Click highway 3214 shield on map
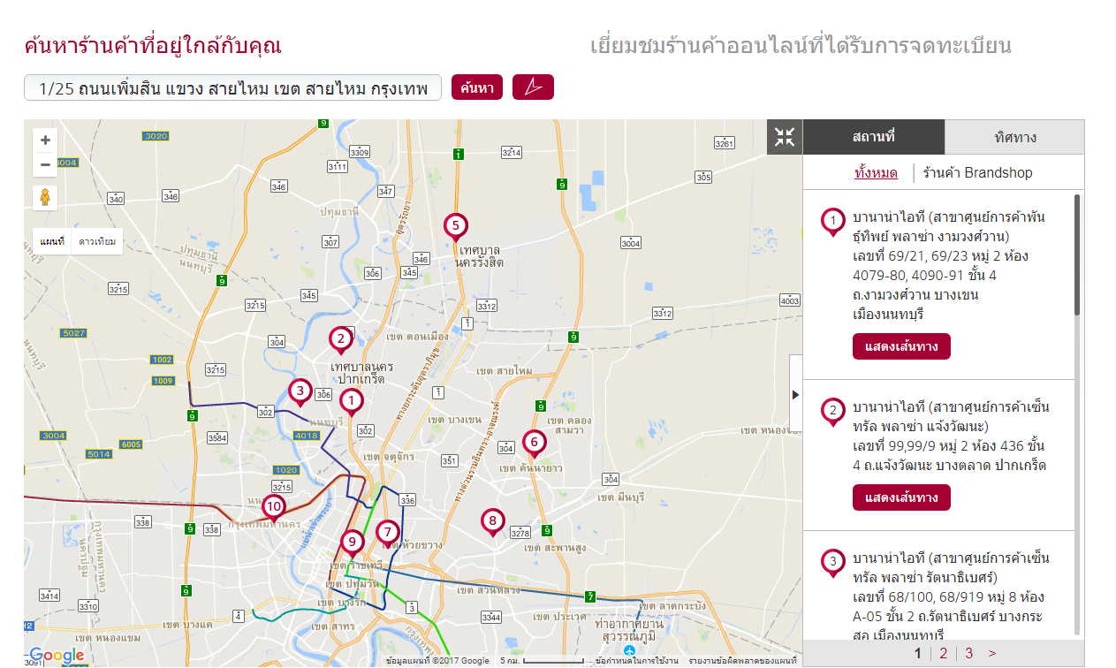This screenshot has height=668, width=1116. point(512,153)
